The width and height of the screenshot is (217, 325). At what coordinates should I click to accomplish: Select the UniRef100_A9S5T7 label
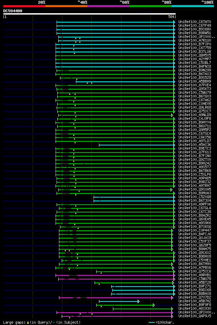point(195,167)
